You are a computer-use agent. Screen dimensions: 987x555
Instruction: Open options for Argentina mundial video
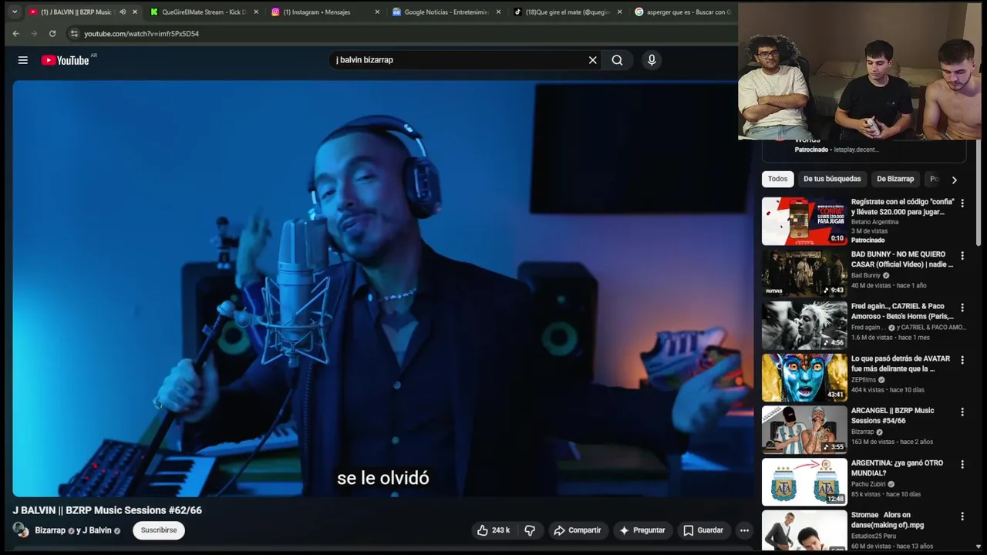[962, 464]
